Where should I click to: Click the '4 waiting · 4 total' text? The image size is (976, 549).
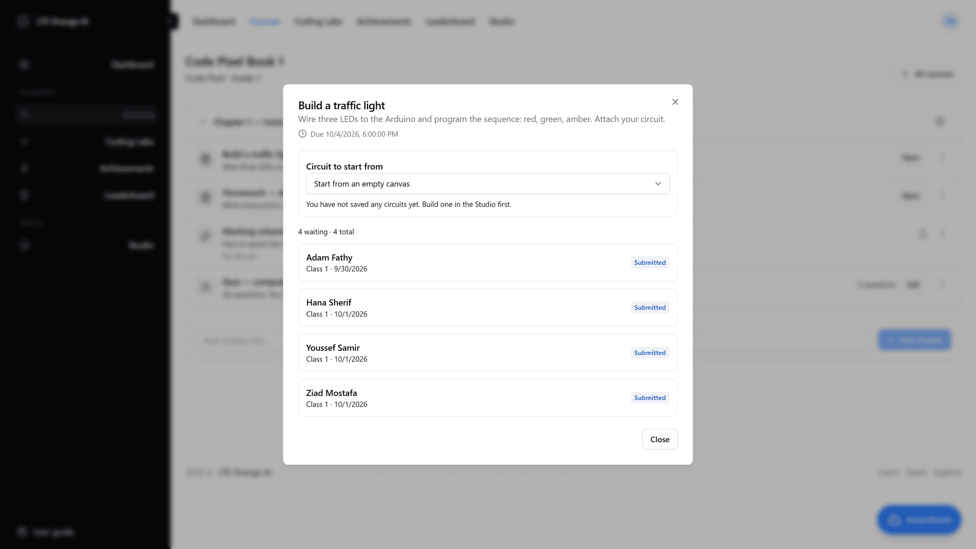point(326,232)
